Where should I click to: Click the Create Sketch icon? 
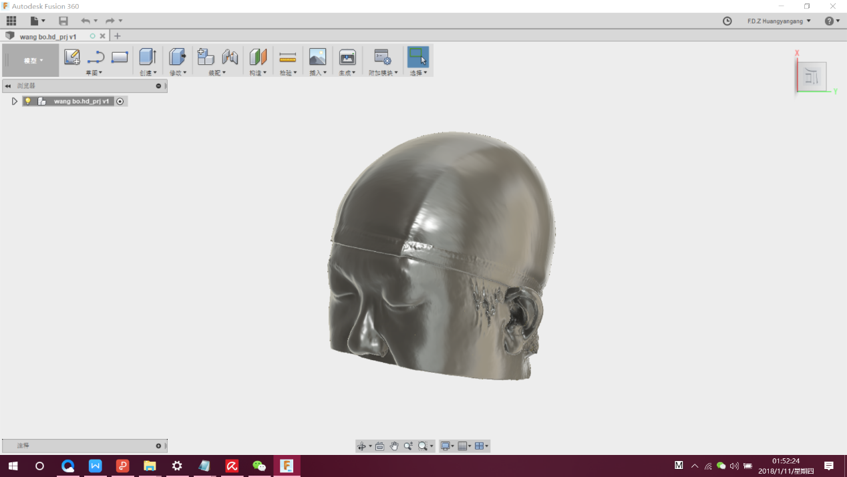tap(72, 57)
